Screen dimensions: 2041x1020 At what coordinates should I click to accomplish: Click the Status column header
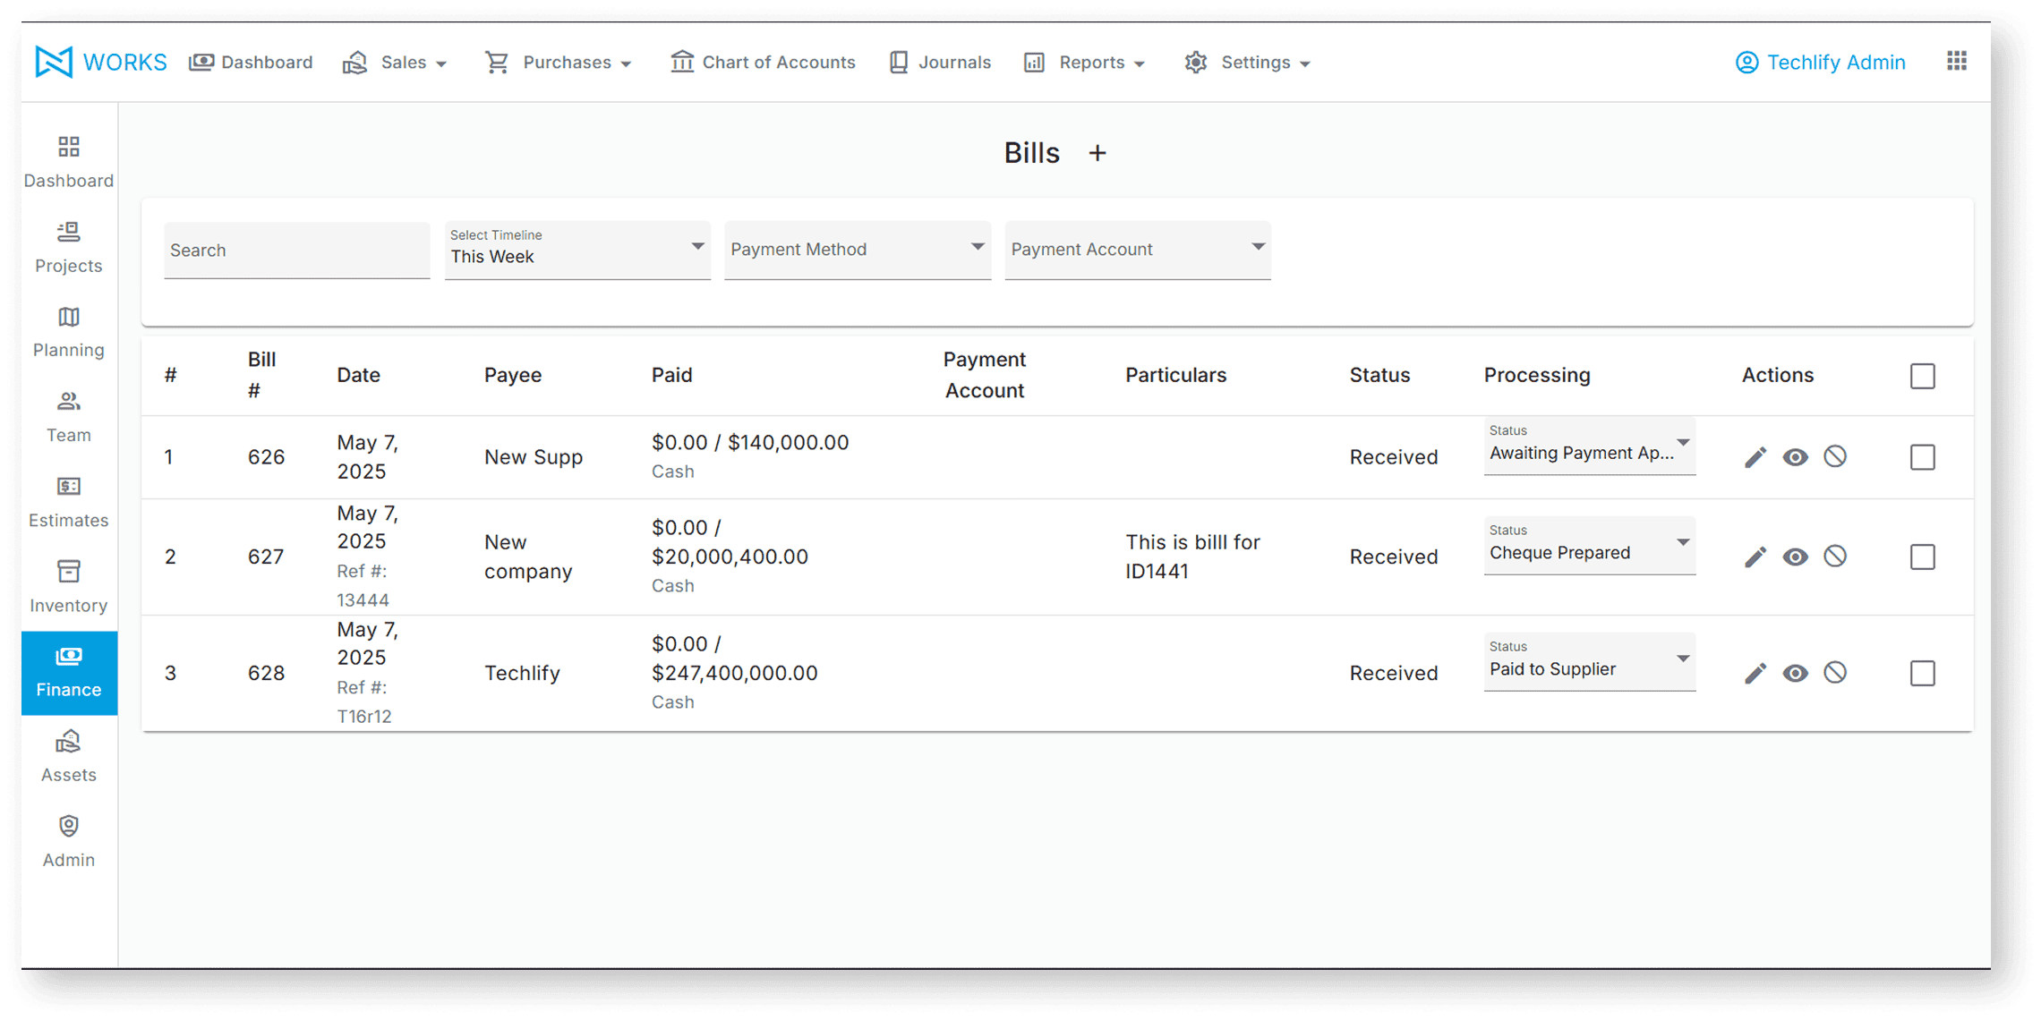point(1379,375)
